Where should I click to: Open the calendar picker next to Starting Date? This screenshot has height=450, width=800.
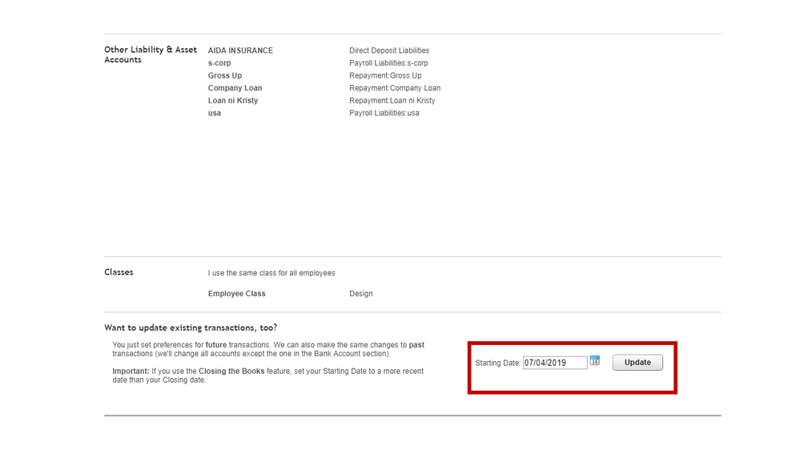pos(594,360)
